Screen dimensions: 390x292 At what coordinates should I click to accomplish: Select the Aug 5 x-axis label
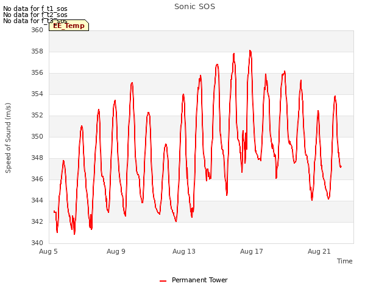coord(48,251)
